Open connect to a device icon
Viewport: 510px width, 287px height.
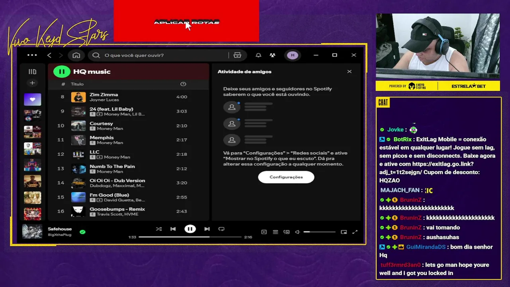(286, 232)
